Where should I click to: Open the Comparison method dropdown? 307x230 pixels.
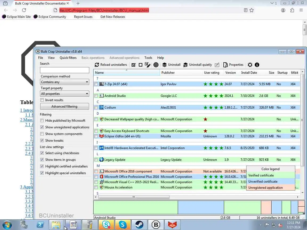pos(64,82)
